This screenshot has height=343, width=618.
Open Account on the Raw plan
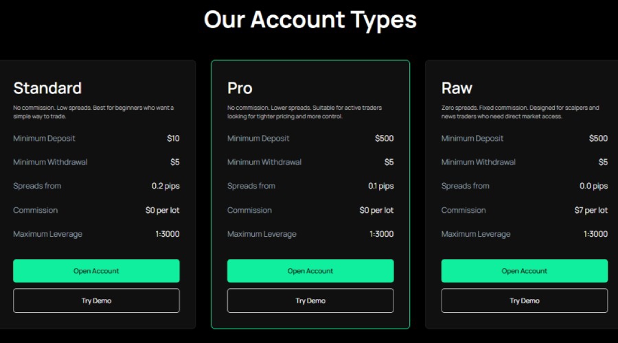coord(524,271)
